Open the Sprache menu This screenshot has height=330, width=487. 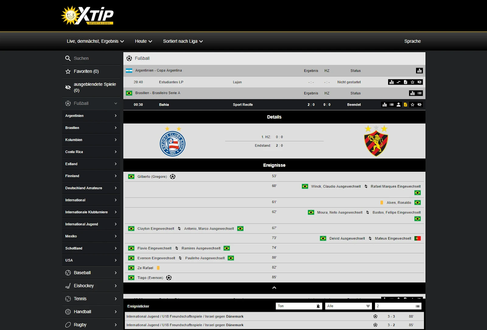pyautogui.click(x=412, y=41)
